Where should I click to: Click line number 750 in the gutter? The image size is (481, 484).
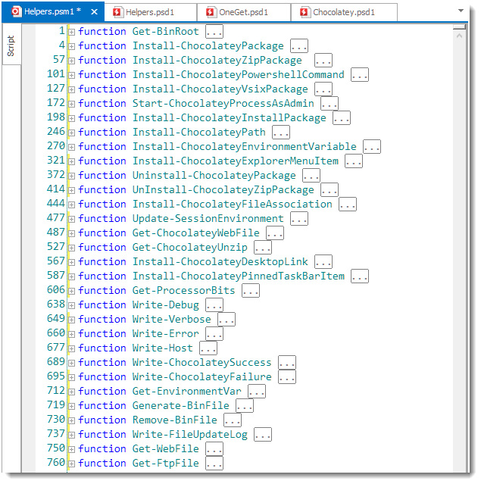pos(56,448)
